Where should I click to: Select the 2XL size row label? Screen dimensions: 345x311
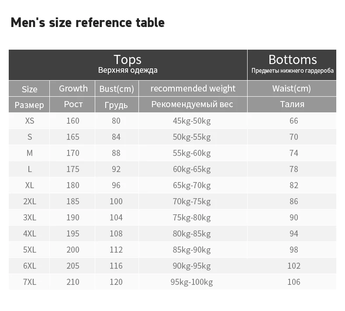[30, 201]
